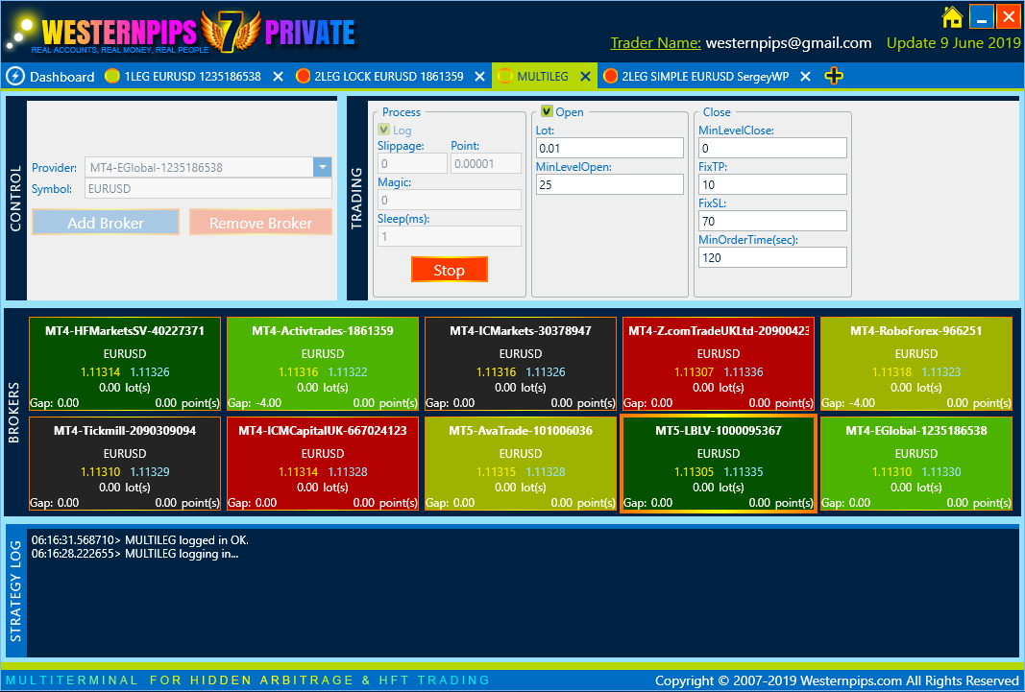Viewport: 1025px width, 692px height.
Task: Click the Sleep(ms) input field
Action: pyautogui.click(x=449, y=236)
